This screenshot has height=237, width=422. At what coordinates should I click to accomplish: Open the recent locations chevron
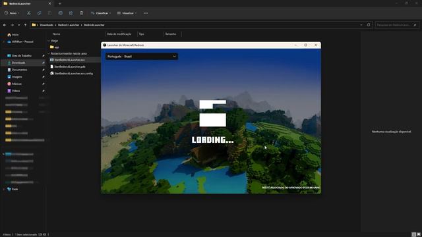click(x=19, y=25)
